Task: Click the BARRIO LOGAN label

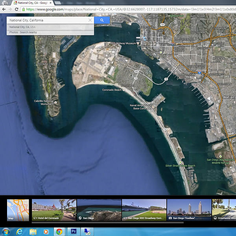Action: [187, 74]
